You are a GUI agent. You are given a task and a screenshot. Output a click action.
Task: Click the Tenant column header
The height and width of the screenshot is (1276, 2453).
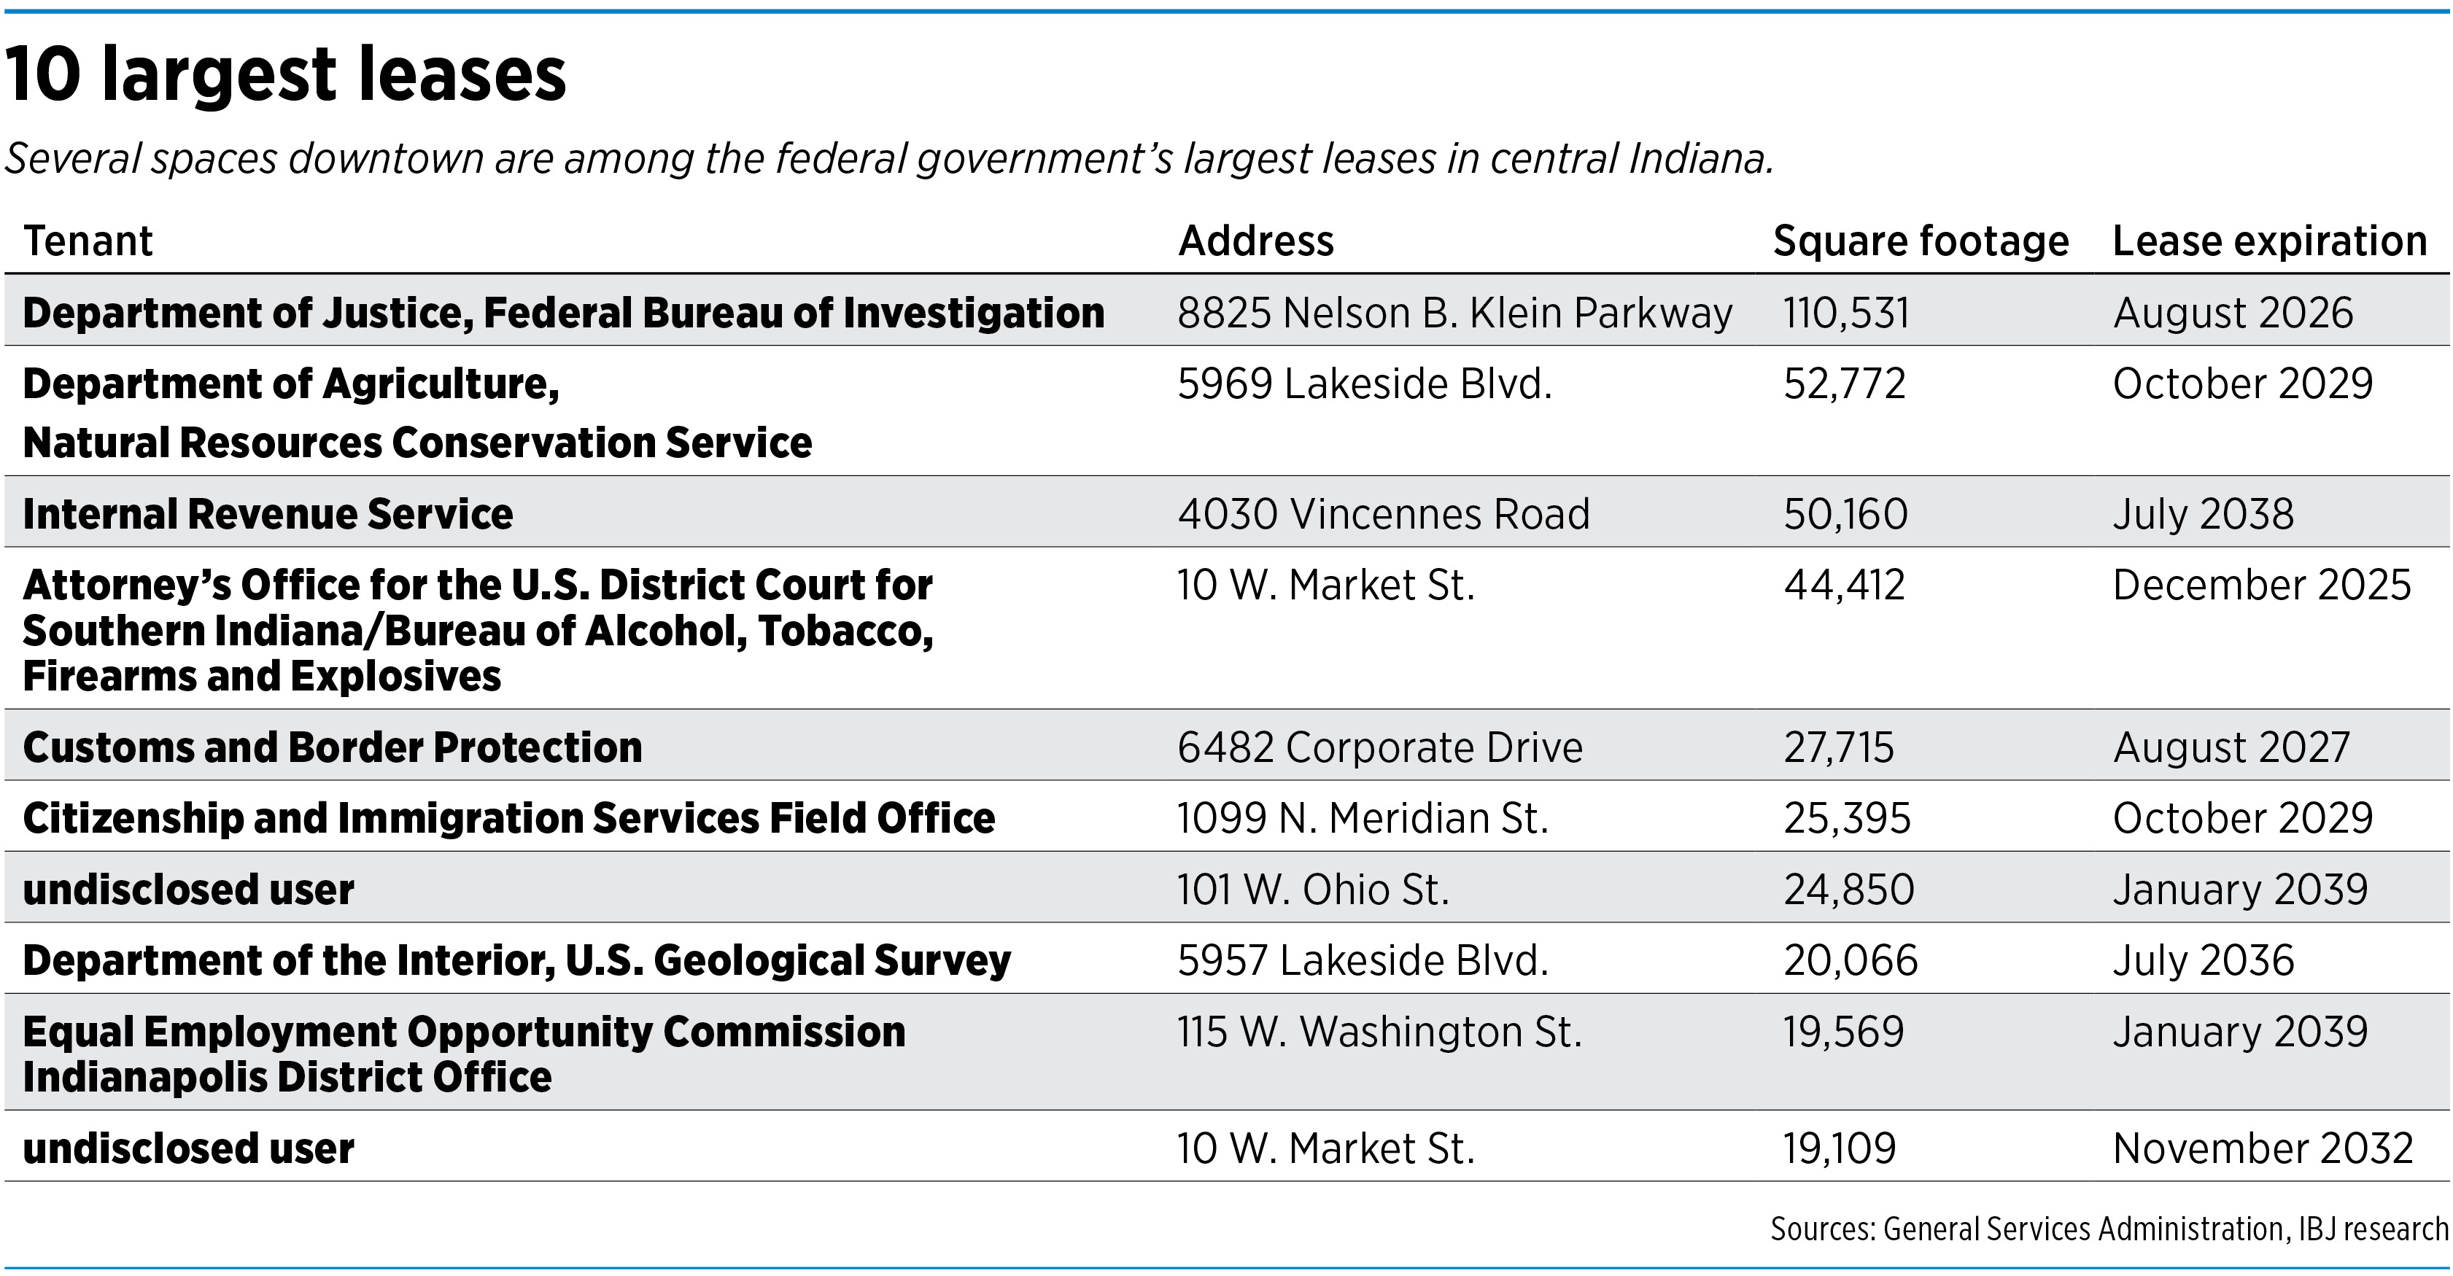(x=88, y=241)
